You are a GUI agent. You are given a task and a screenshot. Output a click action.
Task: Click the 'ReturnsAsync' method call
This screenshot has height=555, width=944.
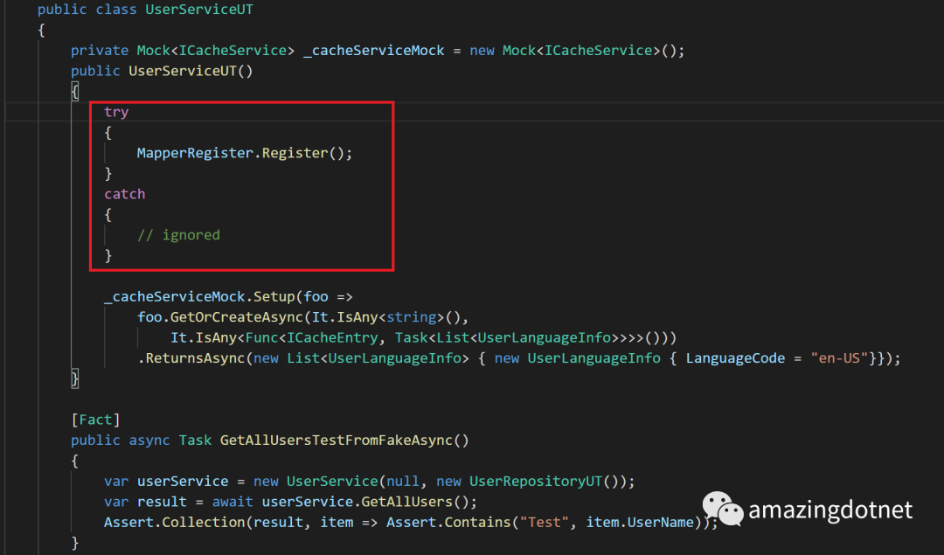[x=195, y=358]
